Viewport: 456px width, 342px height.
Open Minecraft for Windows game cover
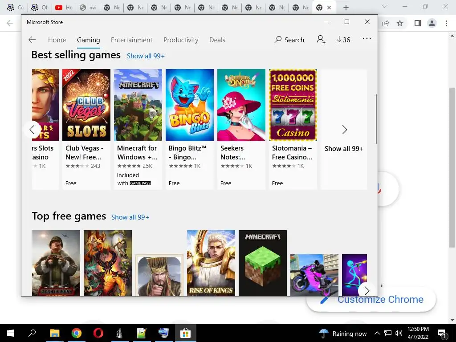click(138, 105)
